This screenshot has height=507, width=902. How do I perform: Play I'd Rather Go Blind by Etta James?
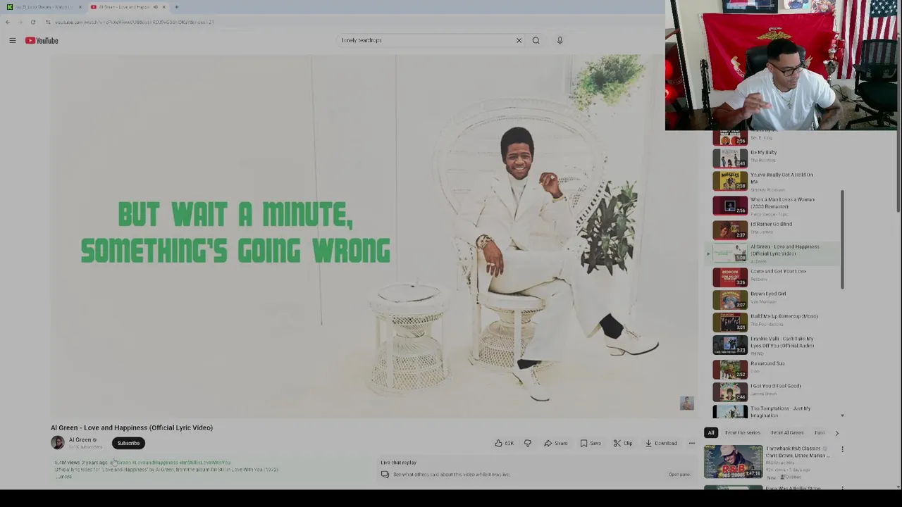click(775, 230)
